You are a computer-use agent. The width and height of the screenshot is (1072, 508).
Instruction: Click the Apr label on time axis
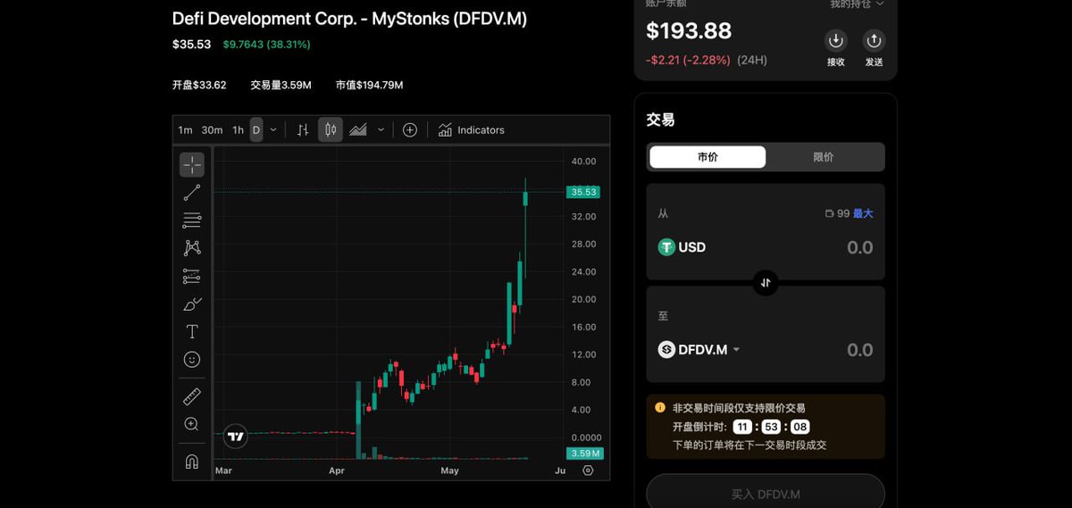(336, 471)
